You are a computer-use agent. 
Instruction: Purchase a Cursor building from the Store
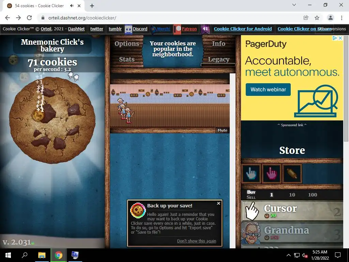[x=292, y=211]
